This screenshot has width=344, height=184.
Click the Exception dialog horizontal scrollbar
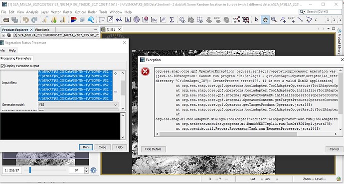click(246, 134)
